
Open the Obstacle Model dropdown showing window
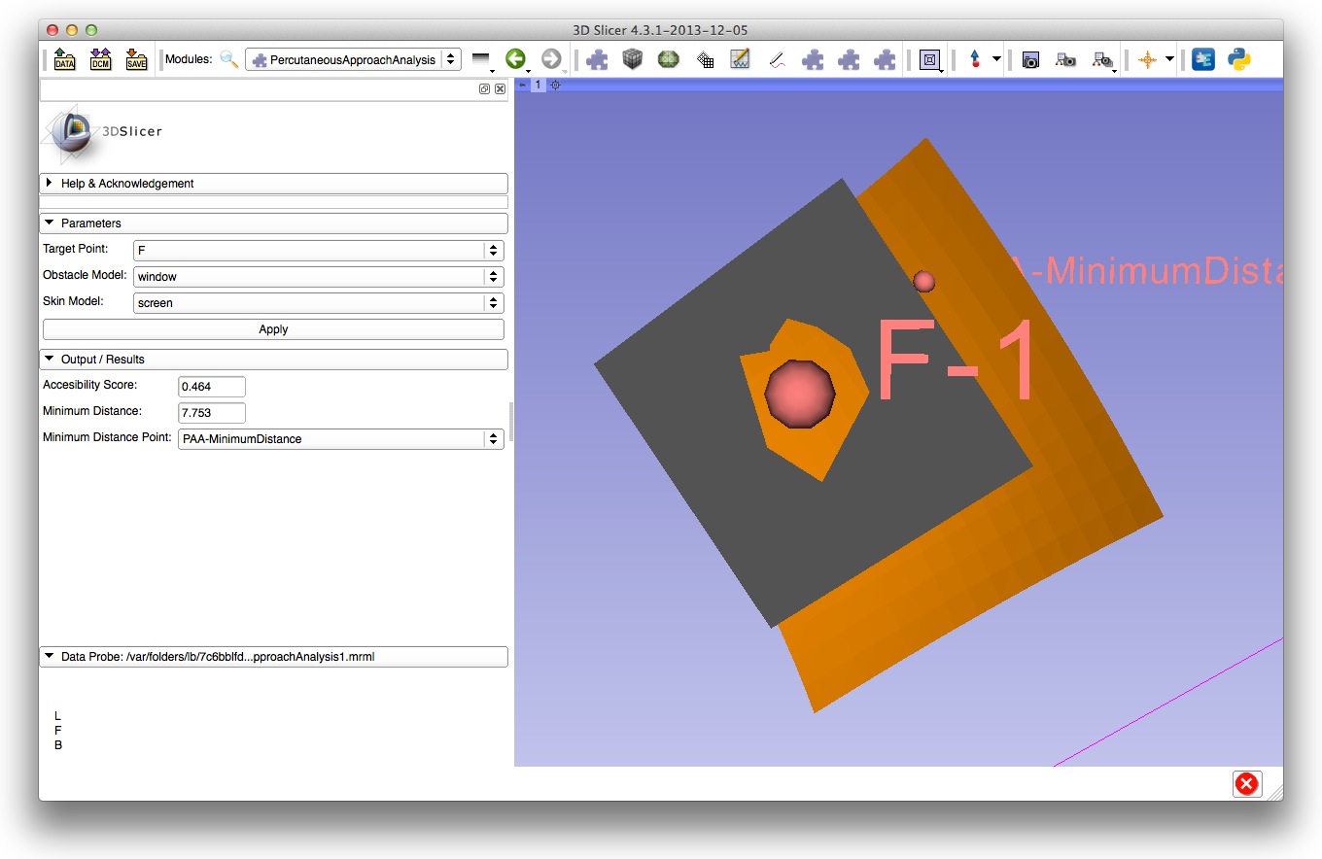pos(318,277)
